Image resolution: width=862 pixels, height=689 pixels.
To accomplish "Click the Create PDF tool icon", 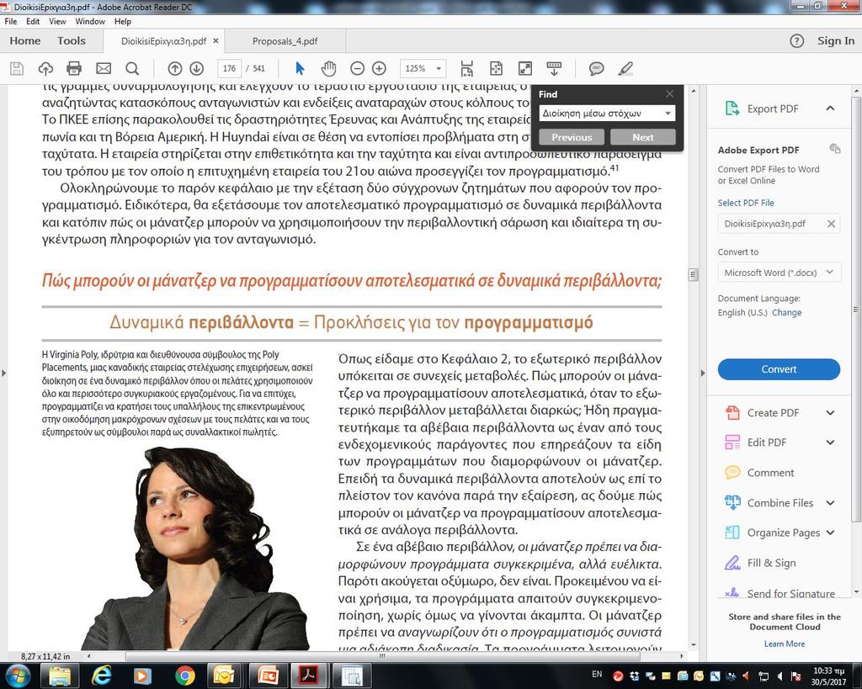I will tap(732, 412).
